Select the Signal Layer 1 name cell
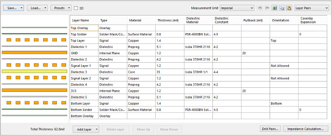The image size is (332, 136). click(x=84, y=66)
